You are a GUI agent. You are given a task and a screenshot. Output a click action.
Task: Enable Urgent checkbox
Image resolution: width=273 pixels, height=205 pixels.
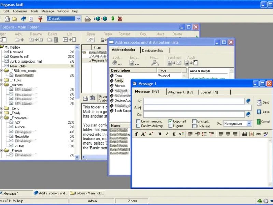pyautogui.click(x=170, y=126)
